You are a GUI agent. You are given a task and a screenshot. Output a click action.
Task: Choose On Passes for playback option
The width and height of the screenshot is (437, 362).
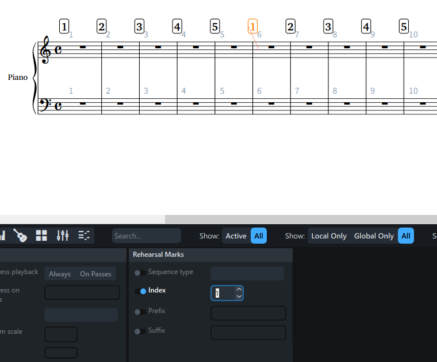[x=95, y=274]
